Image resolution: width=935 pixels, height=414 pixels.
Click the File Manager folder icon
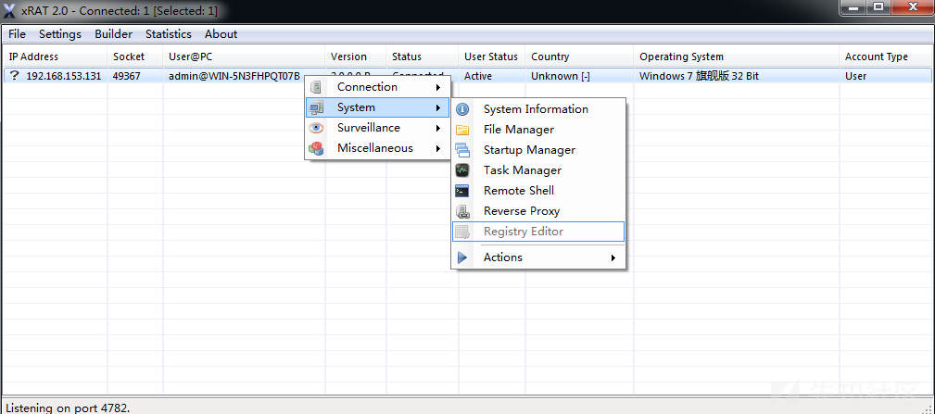coord(462,130)
